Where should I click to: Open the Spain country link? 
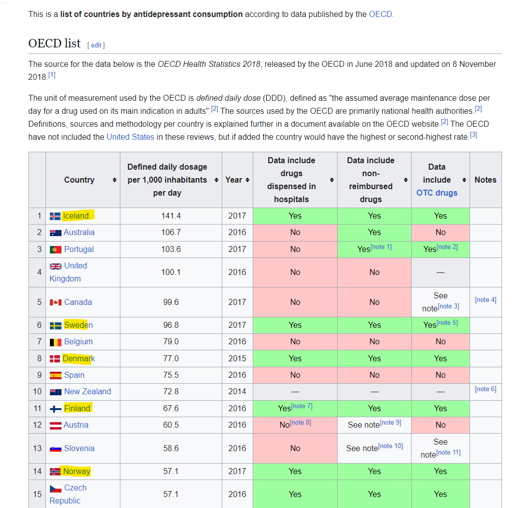(74, 375)
